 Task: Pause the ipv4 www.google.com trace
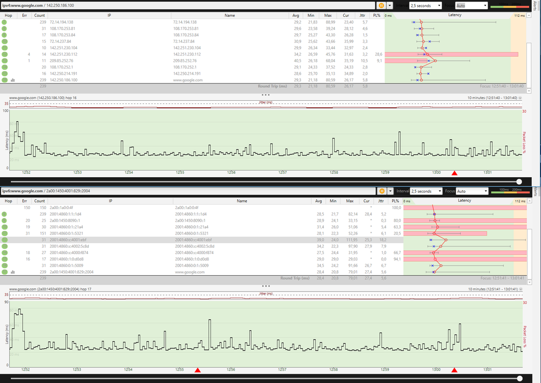381,5
